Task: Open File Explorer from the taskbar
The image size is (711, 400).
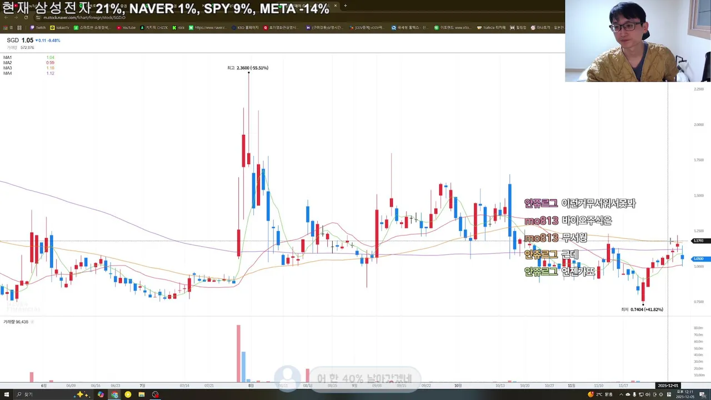Action: pos(142,394)
